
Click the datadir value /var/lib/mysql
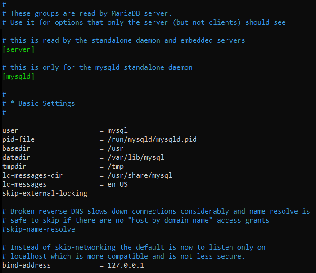135,157
